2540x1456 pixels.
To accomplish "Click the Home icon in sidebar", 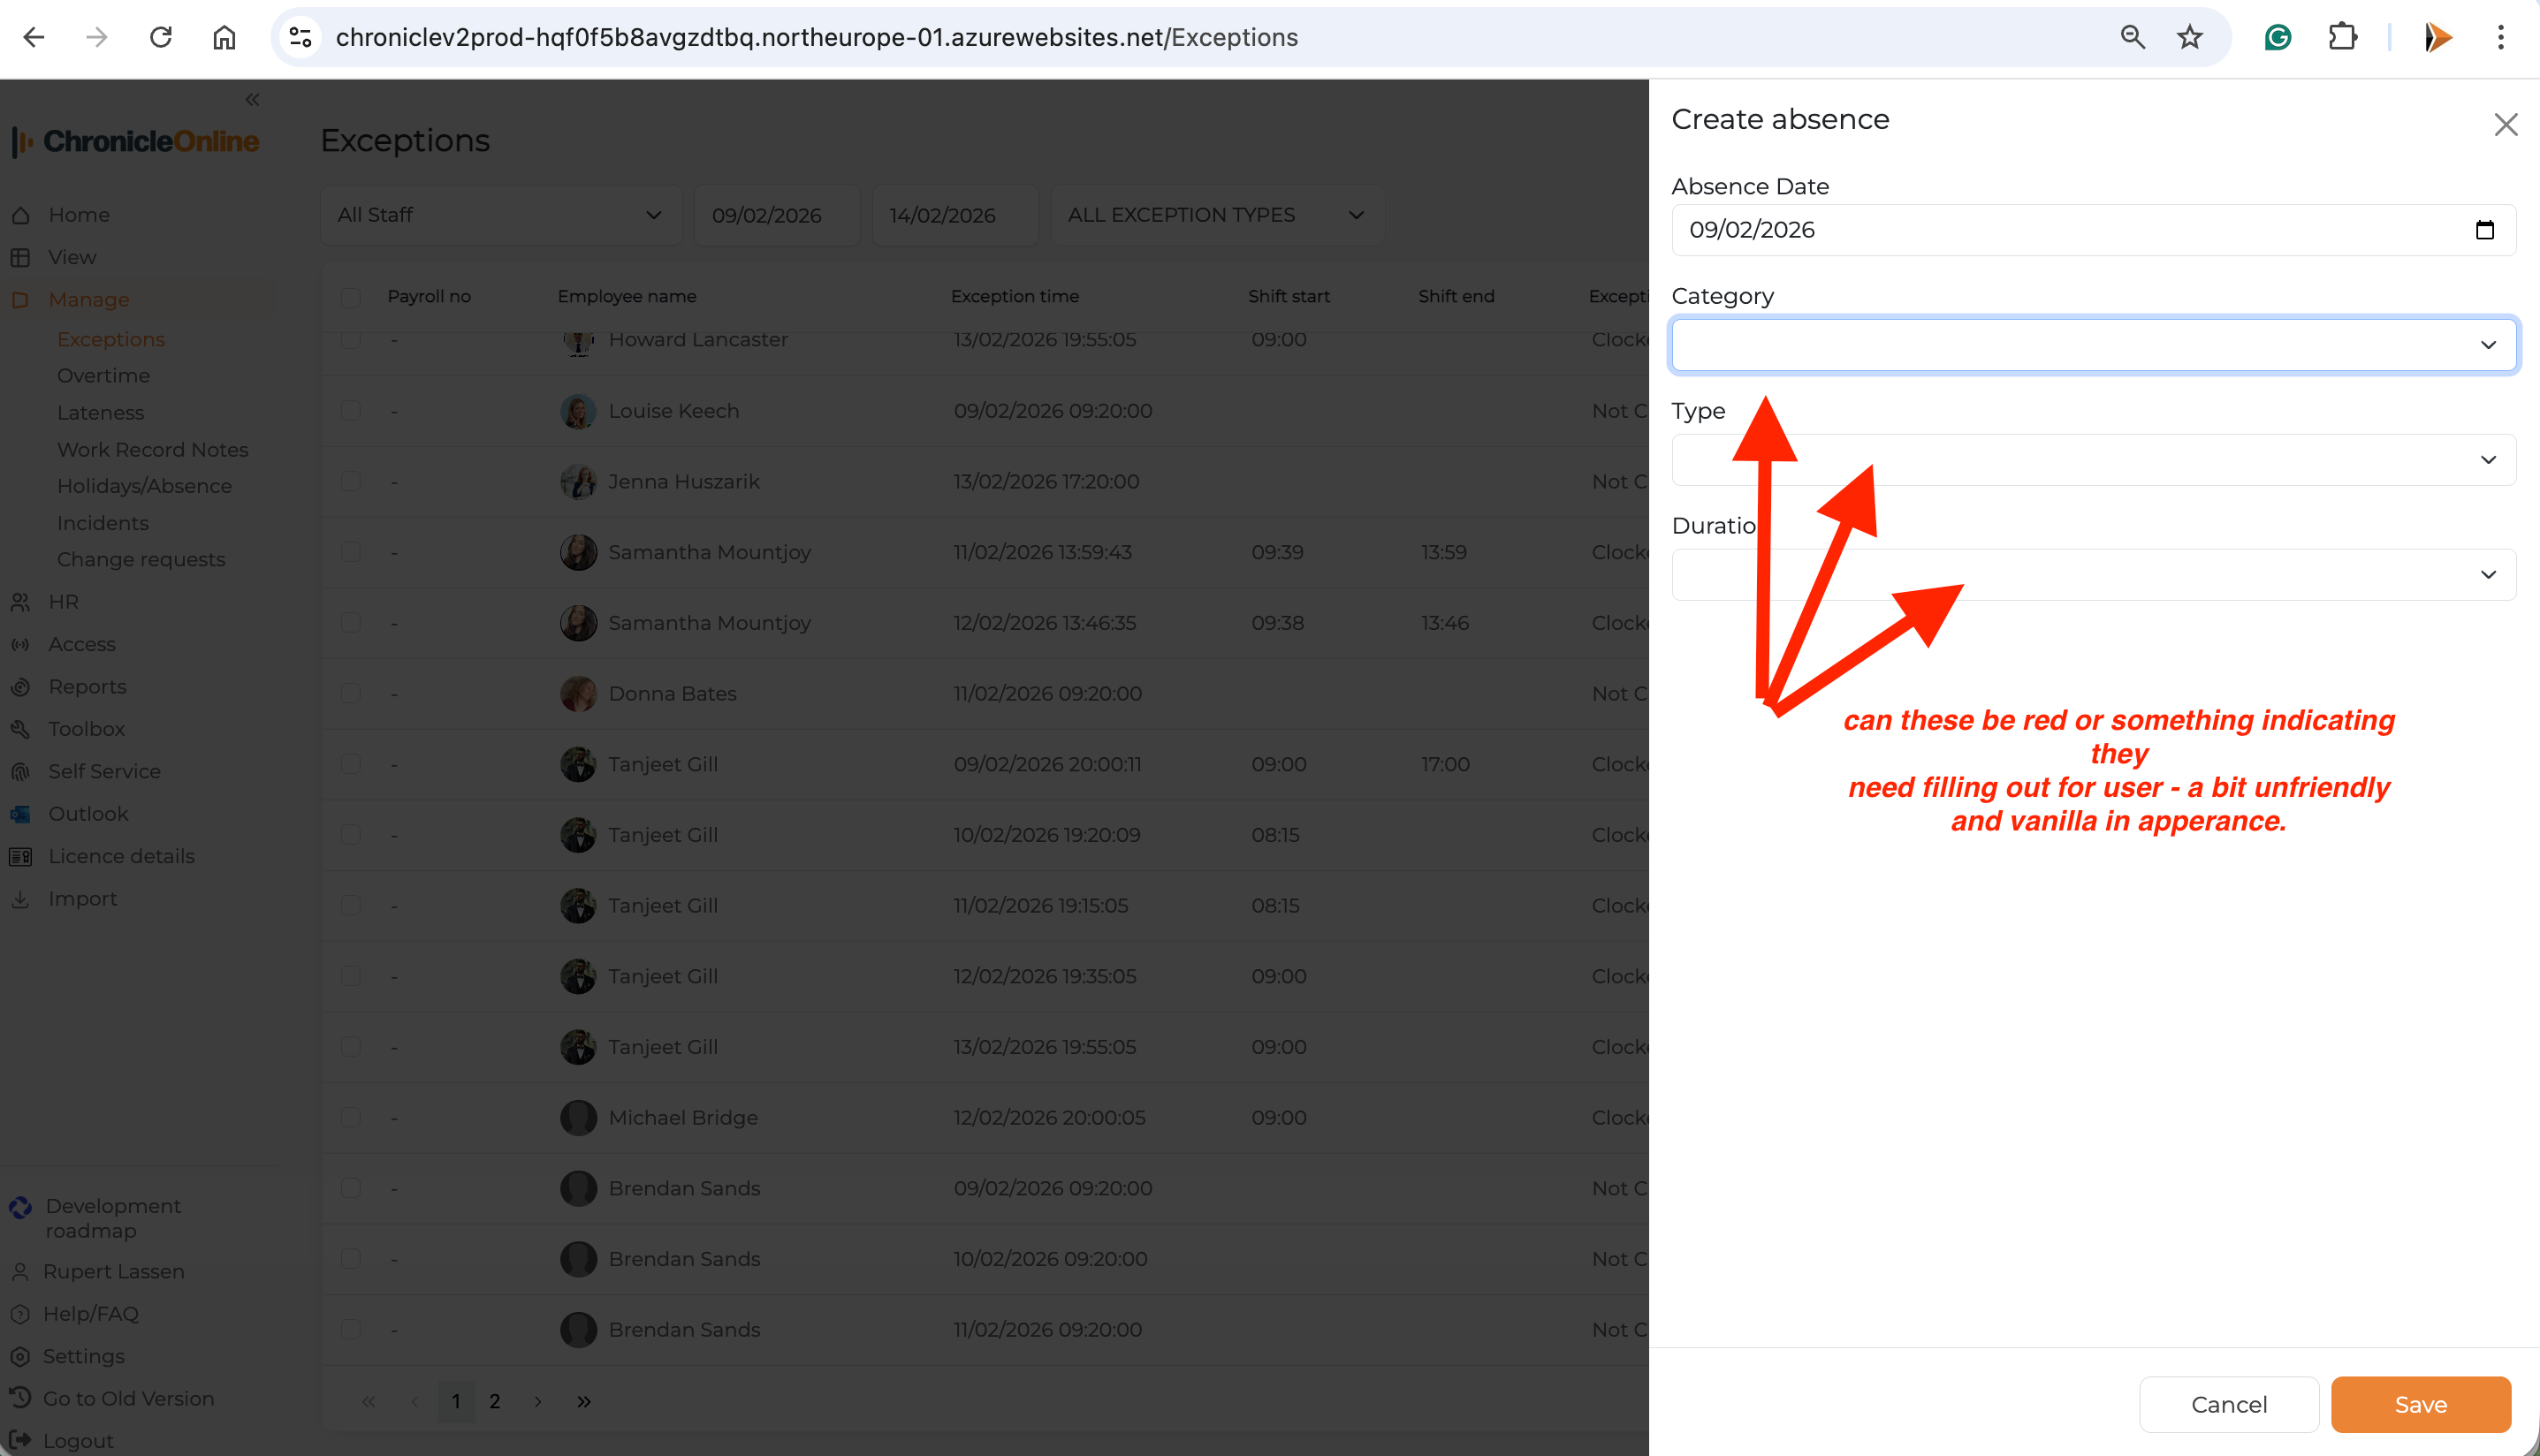I will 20,215.
